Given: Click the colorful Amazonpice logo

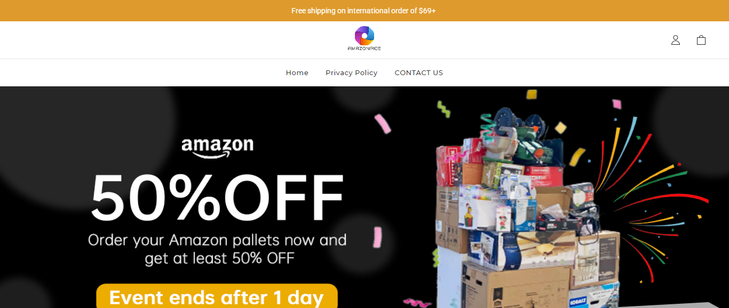Looking at the screenshot, I should [364, 38].
